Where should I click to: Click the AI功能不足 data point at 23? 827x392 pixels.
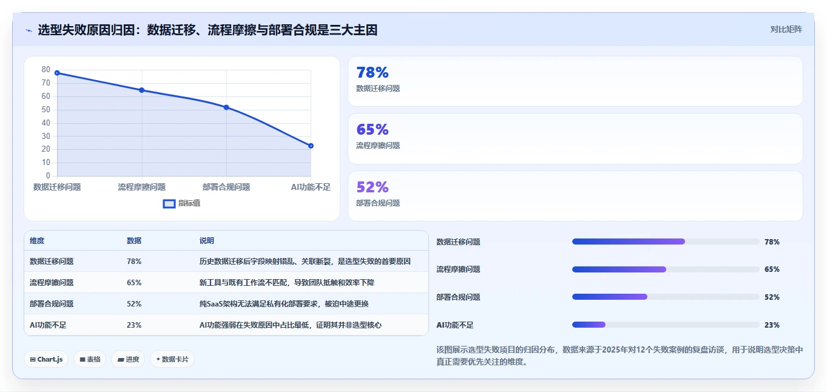311,146
